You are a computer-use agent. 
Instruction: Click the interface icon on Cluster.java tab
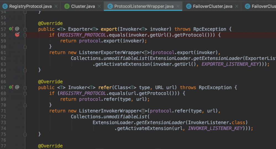[x=67, y=6]
